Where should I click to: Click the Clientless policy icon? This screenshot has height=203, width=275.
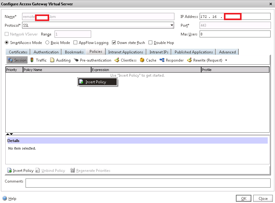tap(117, 60)
